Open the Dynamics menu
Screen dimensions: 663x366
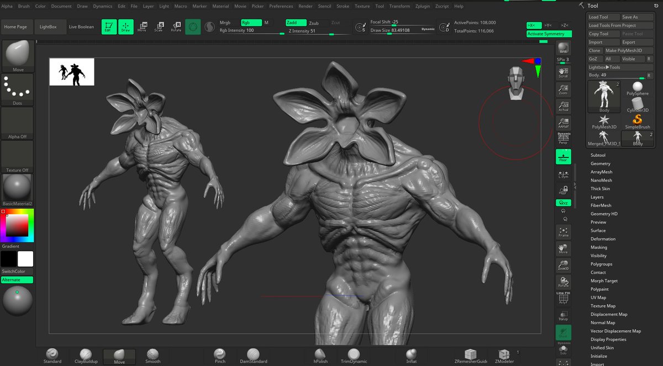click(x=103, y=6)
